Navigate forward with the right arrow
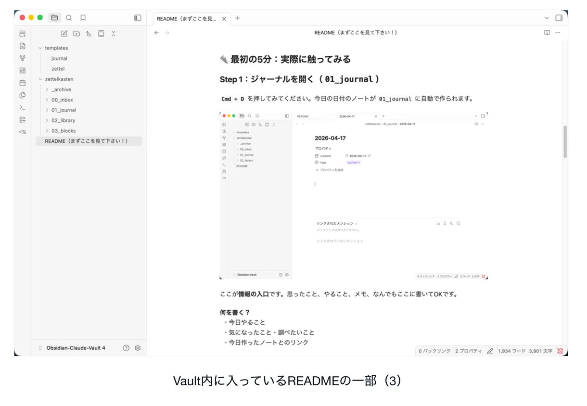Image resolution: width=587 pixels, height=406 pixels. pos(167,33)
